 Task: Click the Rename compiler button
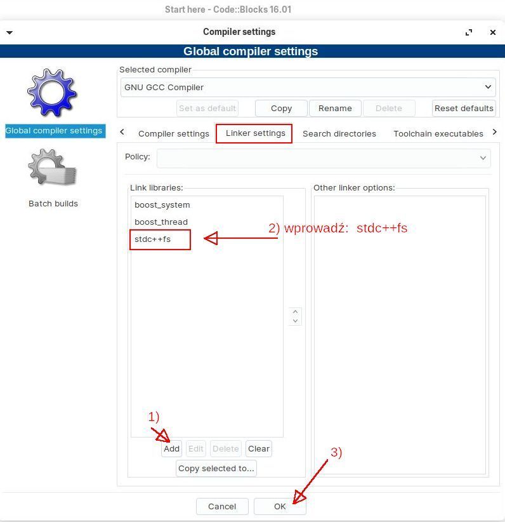(335, 108)
